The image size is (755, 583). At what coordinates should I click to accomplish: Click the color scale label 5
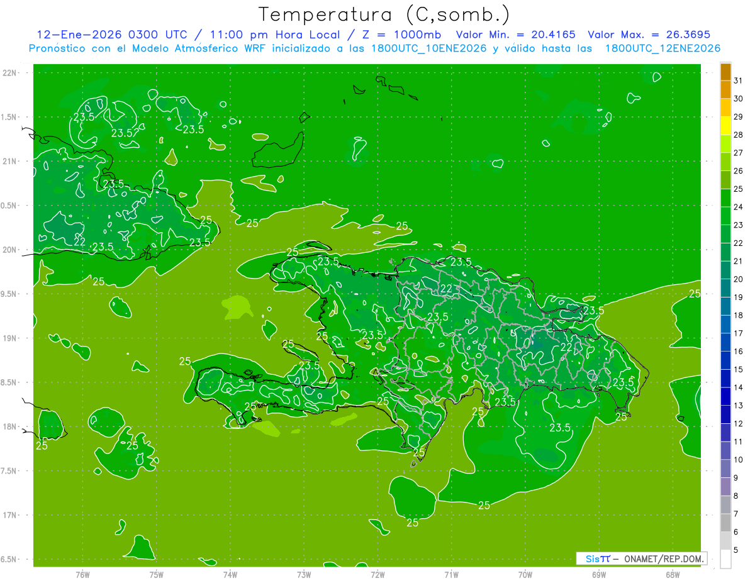pos(736,550)
